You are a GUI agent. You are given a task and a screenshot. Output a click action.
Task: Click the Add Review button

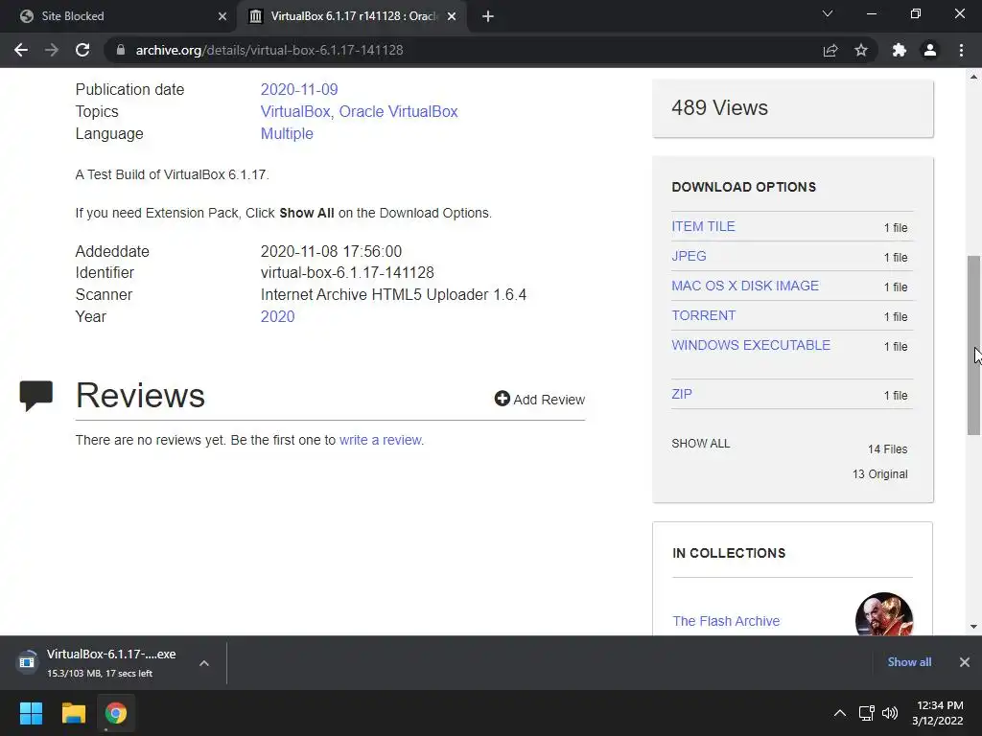540,400
